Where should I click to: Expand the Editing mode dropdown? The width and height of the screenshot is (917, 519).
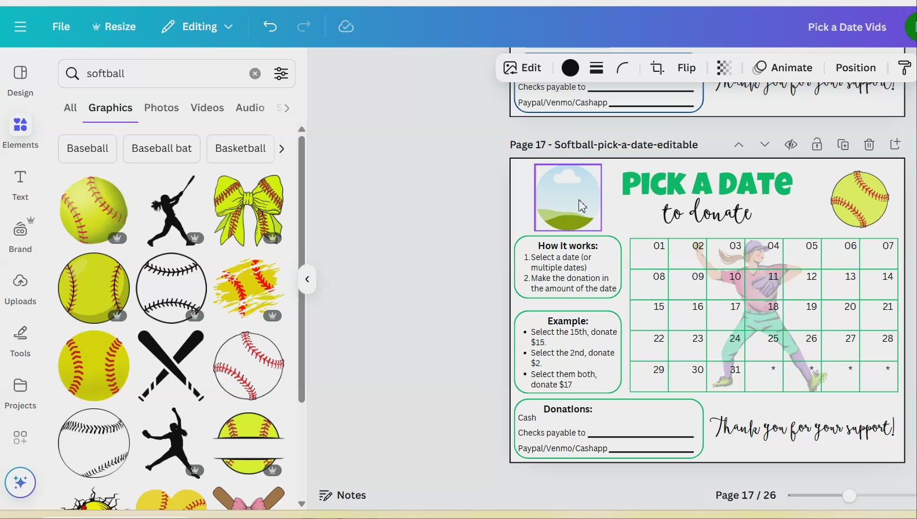pos(198,27)
